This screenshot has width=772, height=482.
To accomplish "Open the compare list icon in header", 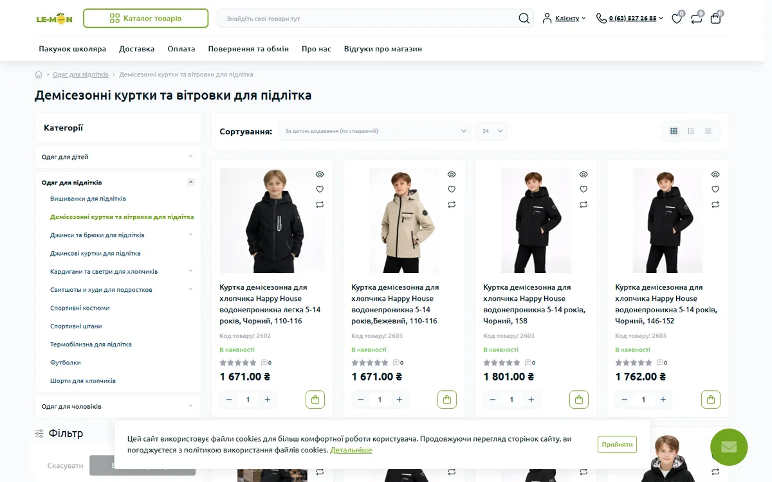I will click(696, 19).
